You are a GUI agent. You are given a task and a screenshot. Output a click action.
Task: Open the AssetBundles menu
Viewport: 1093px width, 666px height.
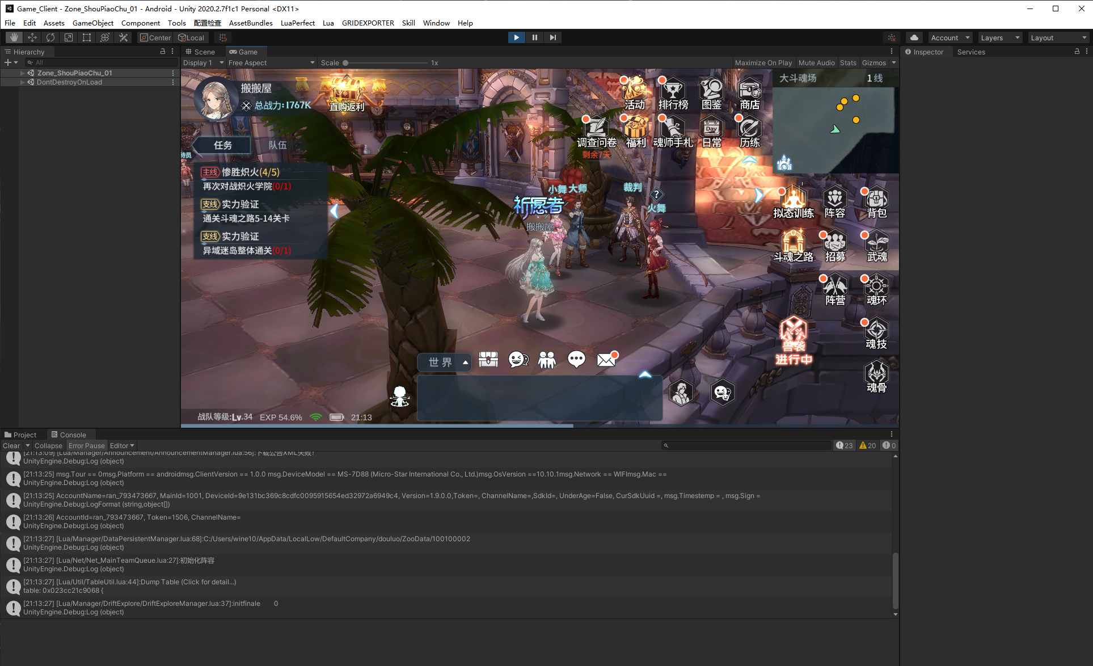point(250,23)
